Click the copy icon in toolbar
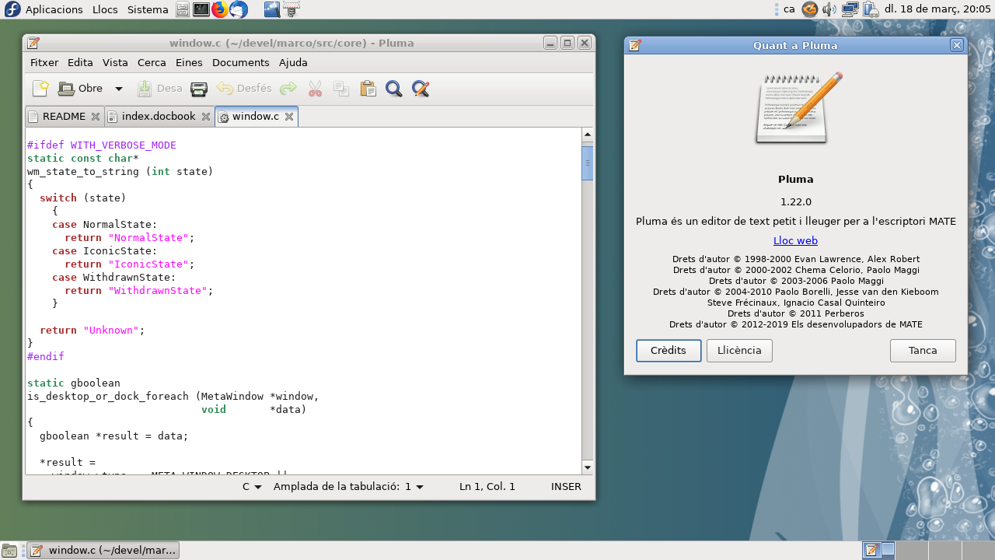The height and width of the screenshot is (560, 995). (x=341, y=89)
